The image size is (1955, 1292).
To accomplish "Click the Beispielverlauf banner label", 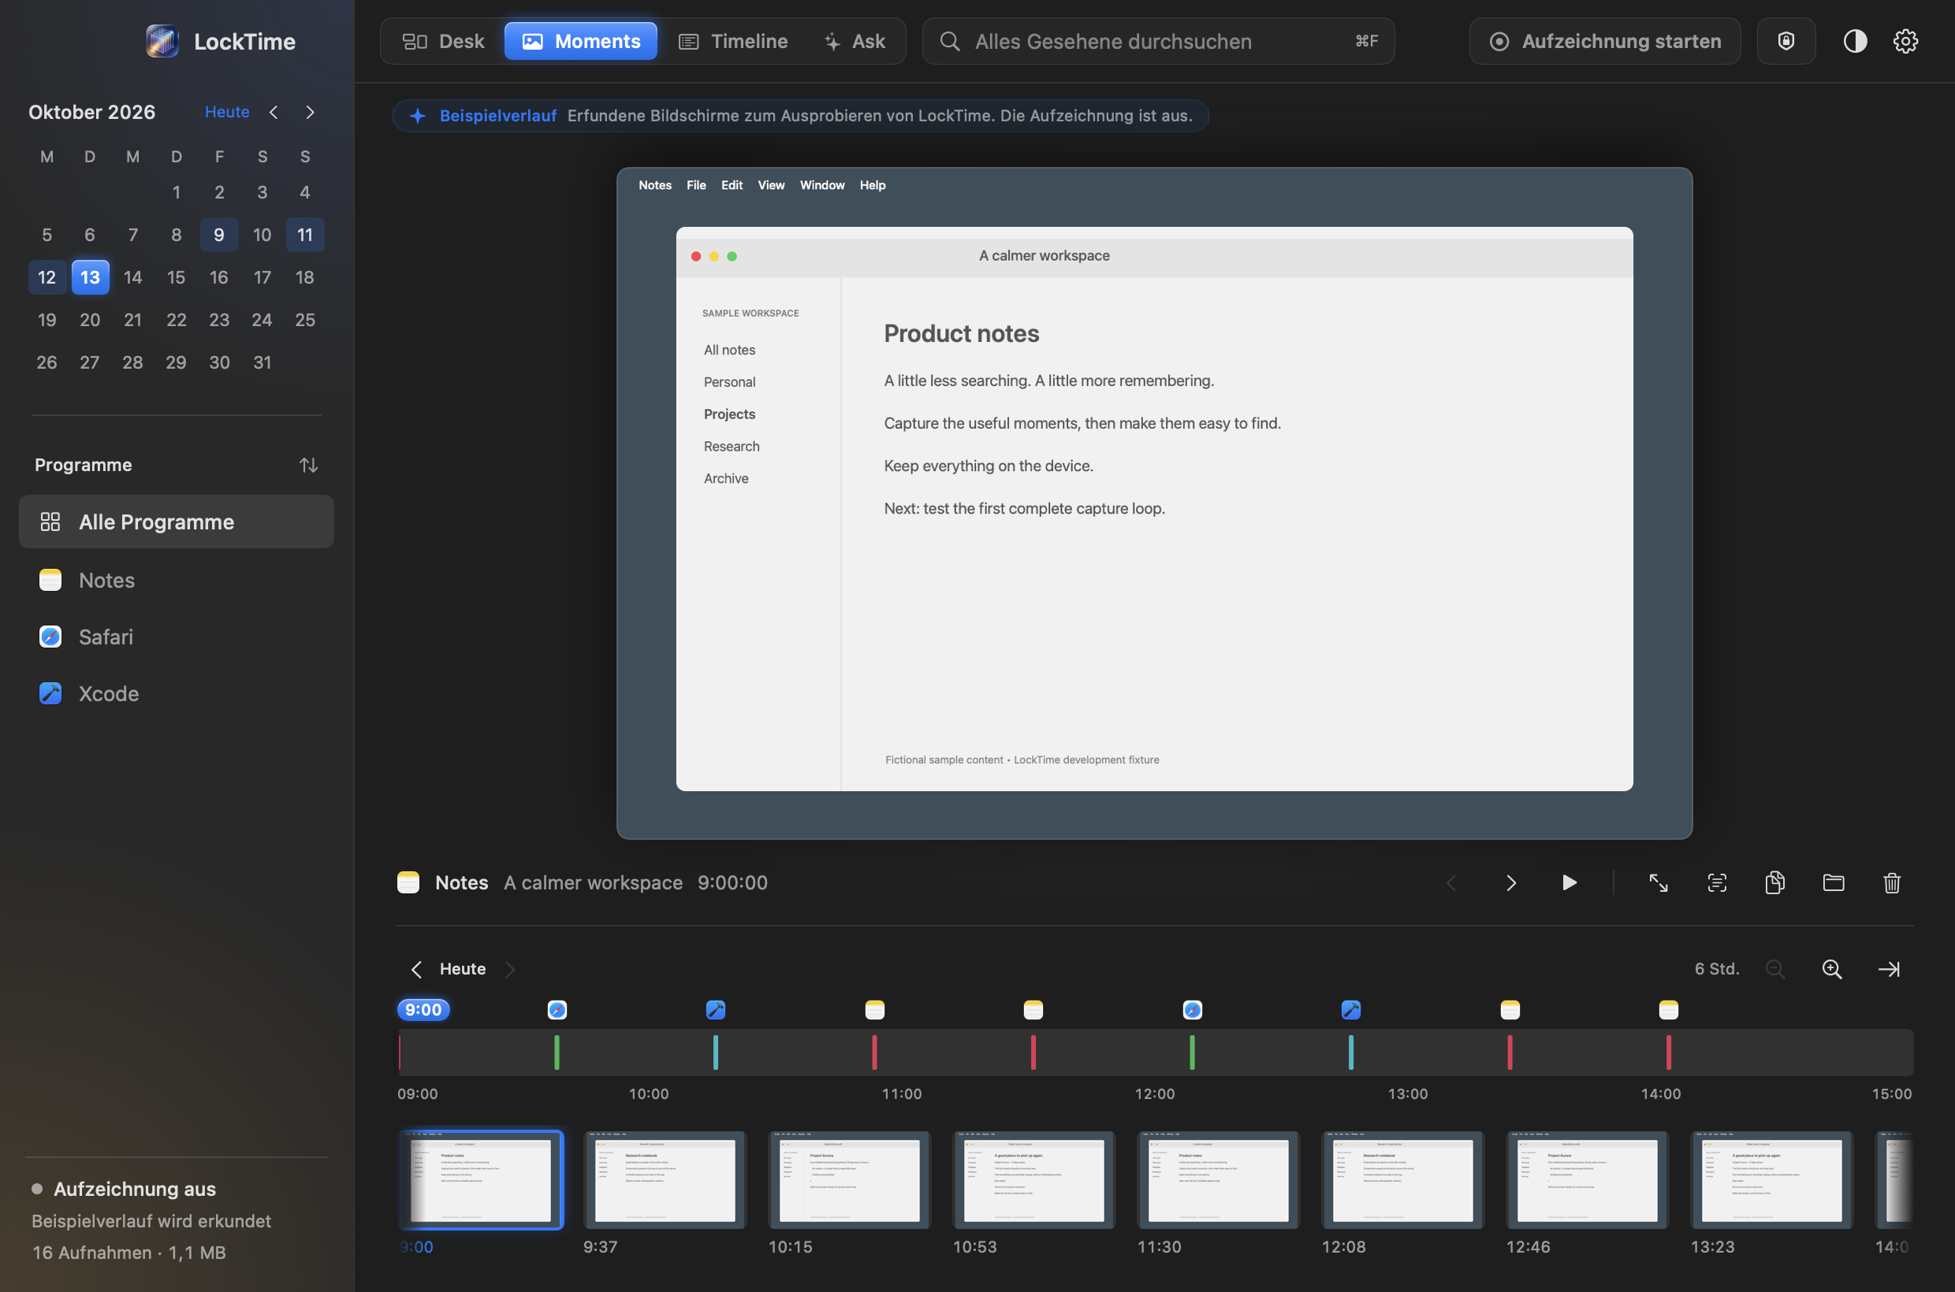I will point(498,115).
